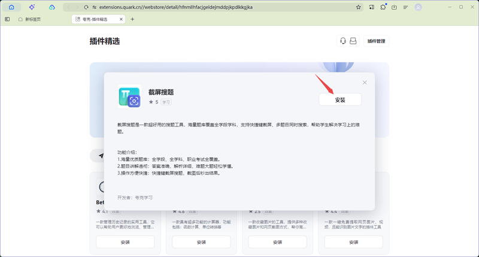Viewport: 479px width, 257px height.
Task: Click the 功能介绍 heading text
Action: 127,152
